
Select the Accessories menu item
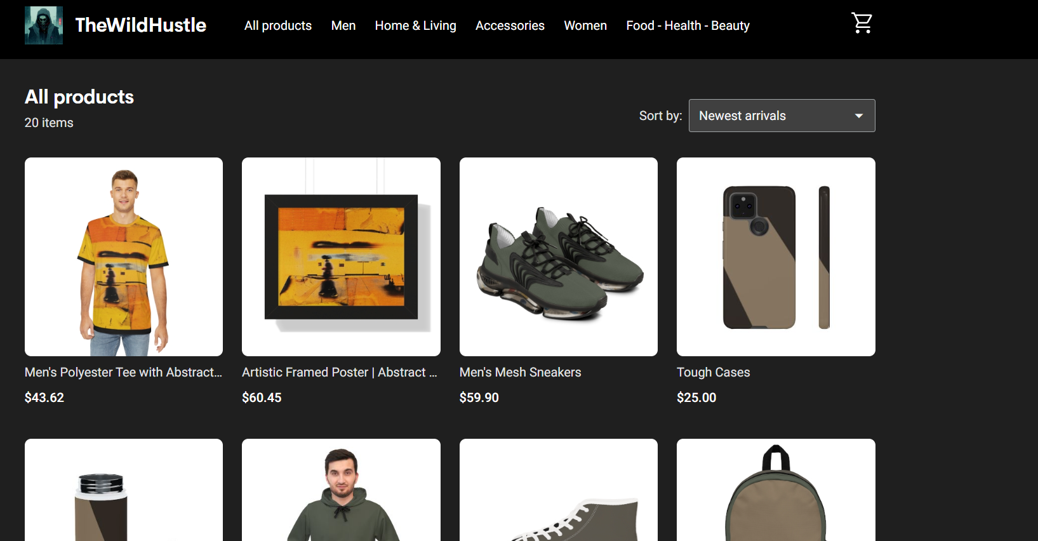(510, 25)
